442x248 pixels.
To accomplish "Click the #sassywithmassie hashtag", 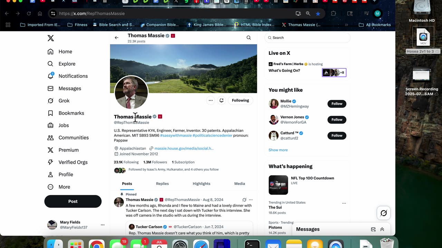I will [x=176, y=135].
